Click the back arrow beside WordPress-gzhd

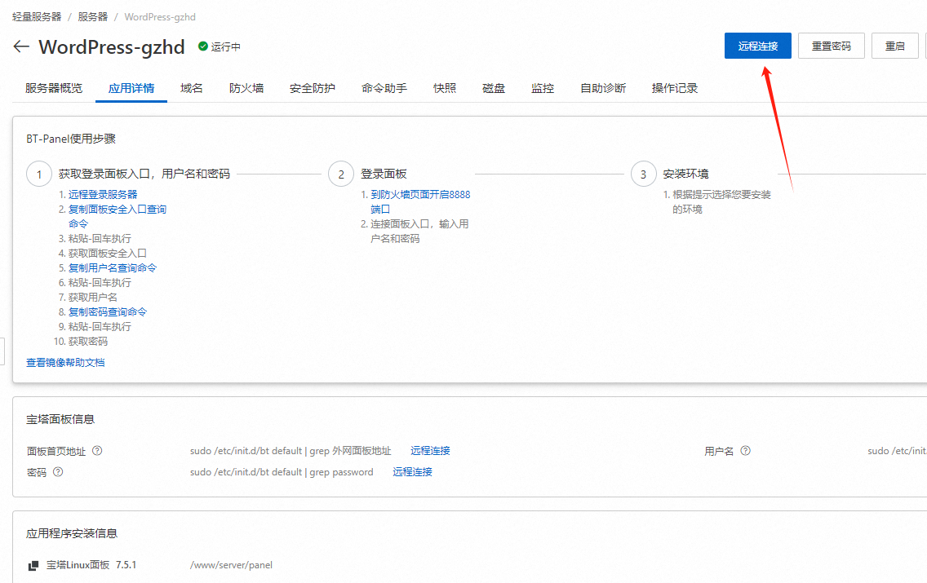click(x=21, y=46)
